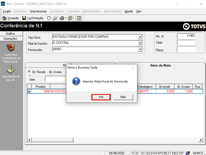Image resolution: width=206 pixels, height=155 pixels.
Task: Click the Placa input field
Action: point(186,49)
